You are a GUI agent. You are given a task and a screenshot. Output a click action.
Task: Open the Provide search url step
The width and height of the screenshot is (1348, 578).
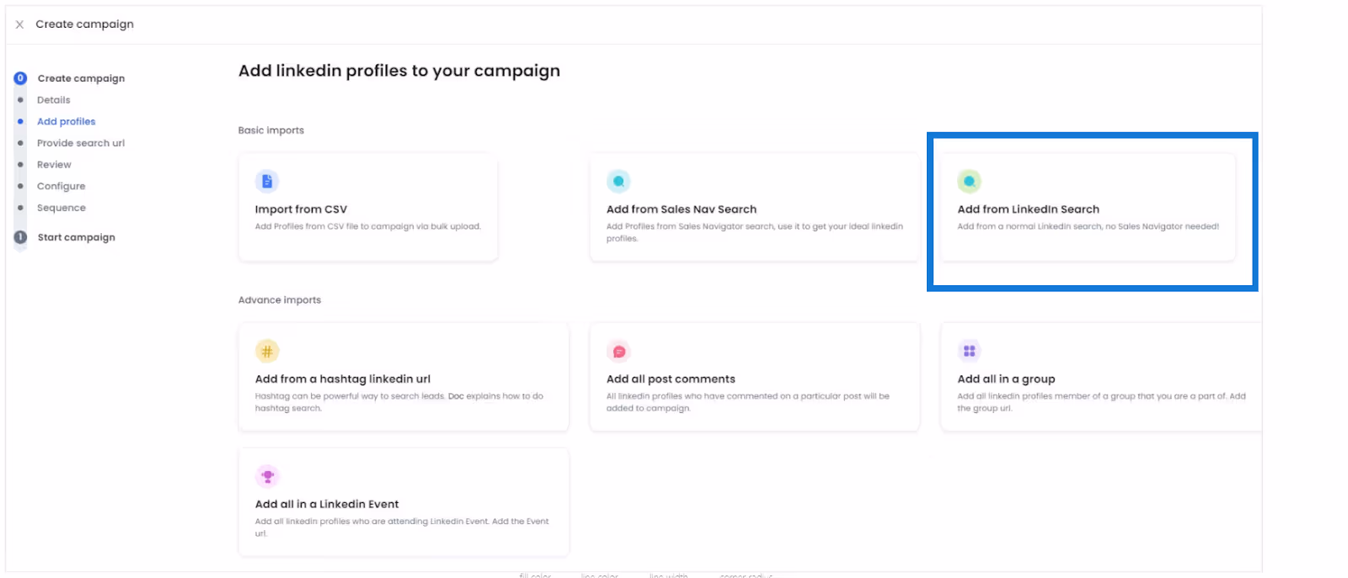coord(81,142)
